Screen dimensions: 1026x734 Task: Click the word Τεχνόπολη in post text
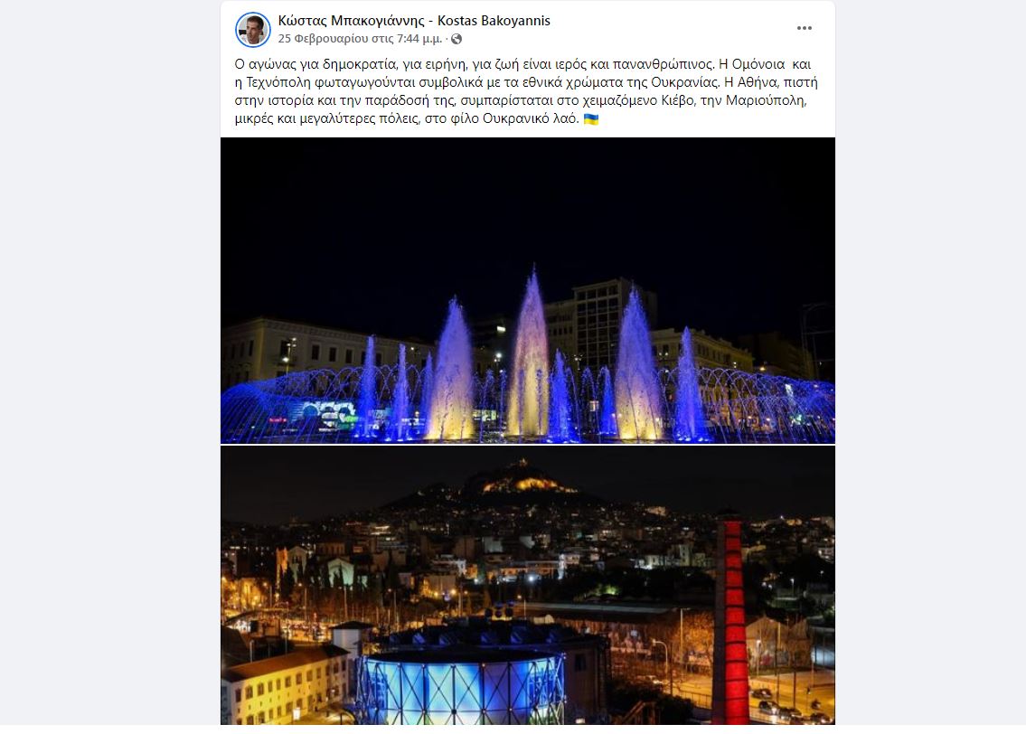click(278, 82)
